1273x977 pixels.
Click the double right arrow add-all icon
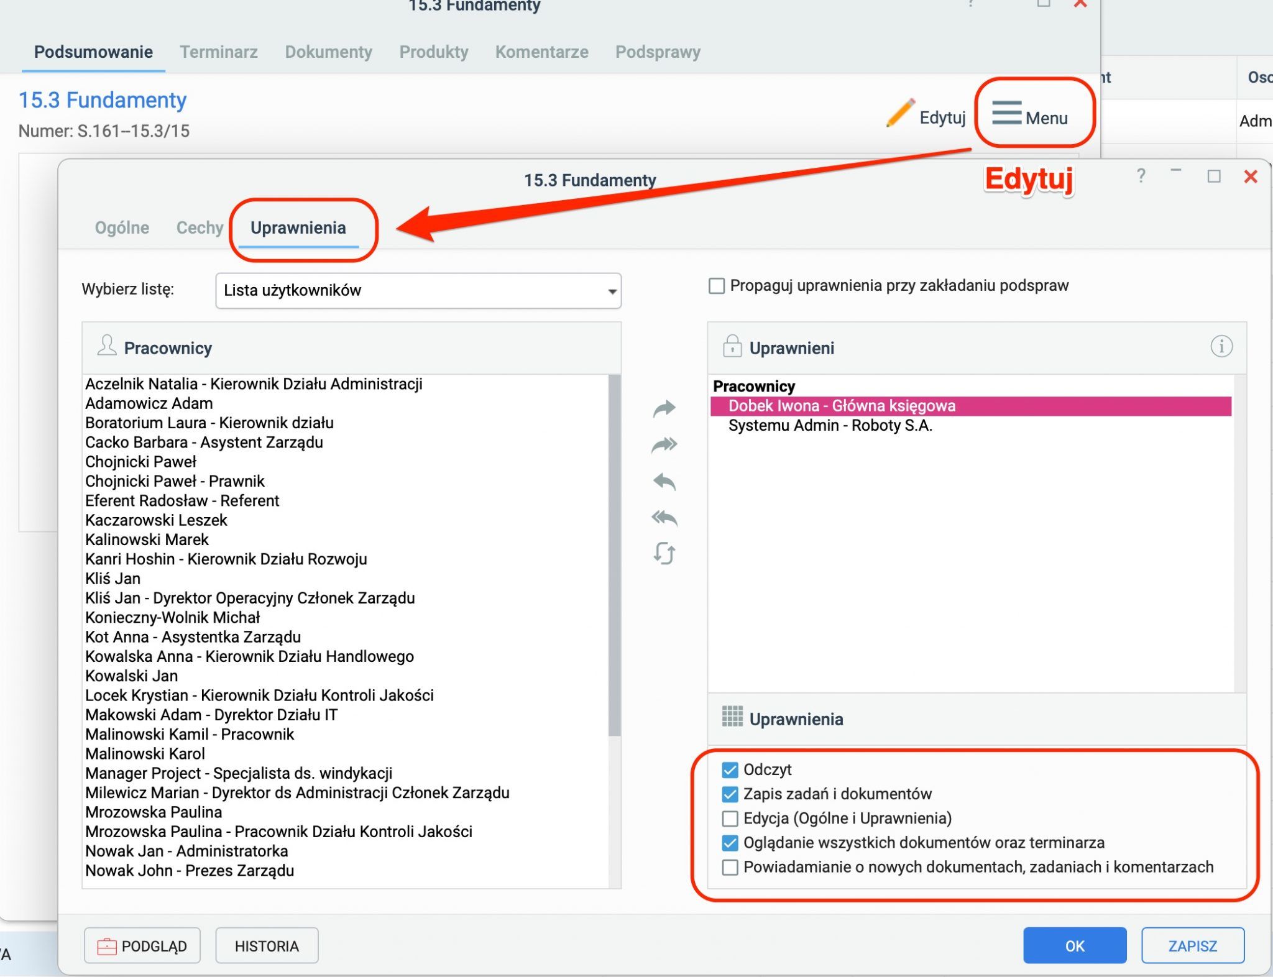pyautogui.click(x=664, y=444)
